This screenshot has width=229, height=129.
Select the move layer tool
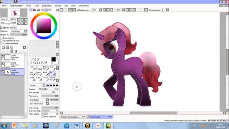point(31,63)
